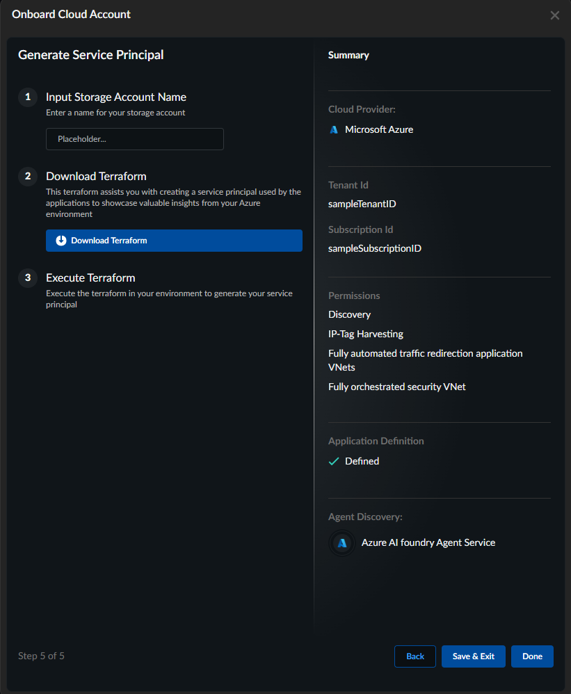Viewport: 571px width, 694px height.
Task: Finish onboarding with the Done button
Action: coord(532,656)
